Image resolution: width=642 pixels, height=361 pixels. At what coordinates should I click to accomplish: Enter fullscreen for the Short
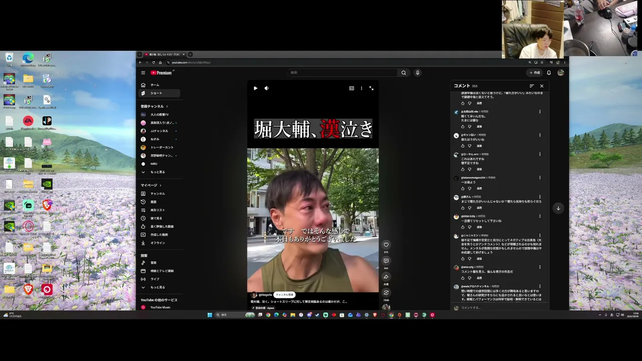[371, 88]
